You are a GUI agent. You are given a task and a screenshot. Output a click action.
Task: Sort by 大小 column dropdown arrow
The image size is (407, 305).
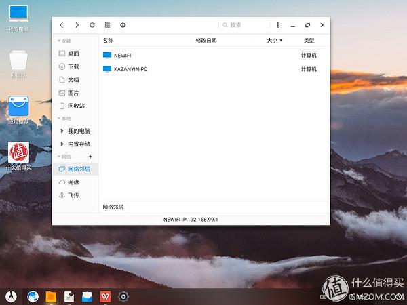(281, 41)
